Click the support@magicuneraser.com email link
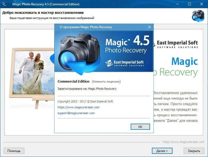The height and width of the screenshot is (157, 208). pyautogui.click(x=76, y=113)
